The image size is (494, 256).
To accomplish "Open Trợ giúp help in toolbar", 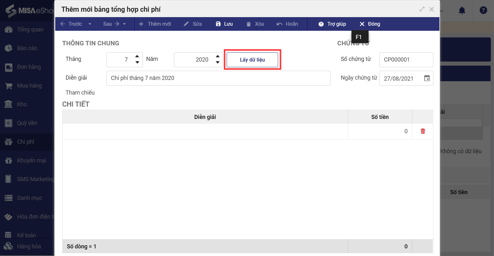I will (x=332, y=24).
